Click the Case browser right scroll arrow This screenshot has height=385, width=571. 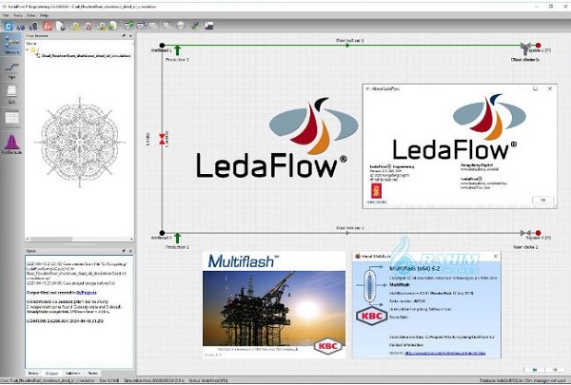(131, 239)
